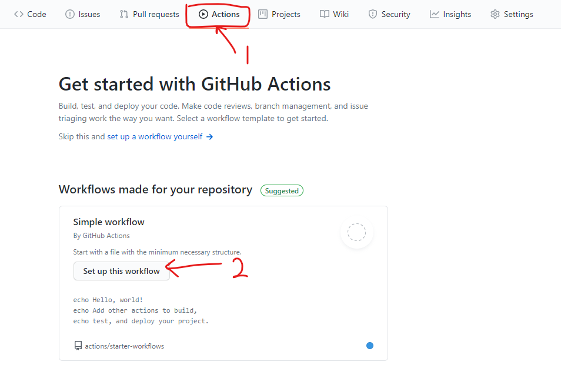
Task: Click the Insights graph icon
Action: [x=435, y=14]
